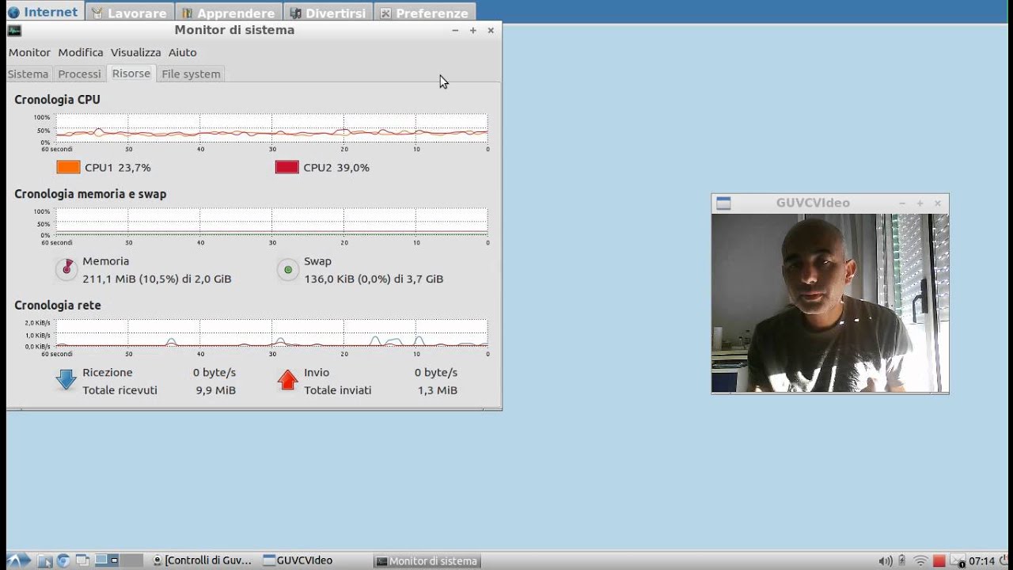Open the file manager from the taskbar

45,560
